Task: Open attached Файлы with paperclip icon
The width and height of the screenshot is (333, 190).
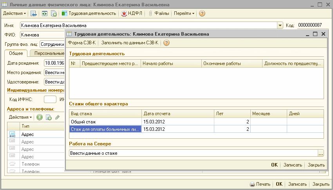Action: (159, 13)
